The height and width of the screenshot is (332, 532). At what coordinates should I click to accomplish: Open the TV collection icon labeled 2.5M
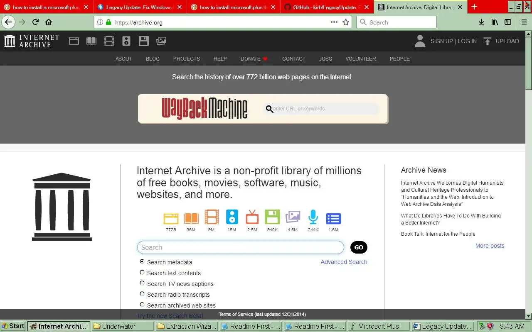[252, 217]
